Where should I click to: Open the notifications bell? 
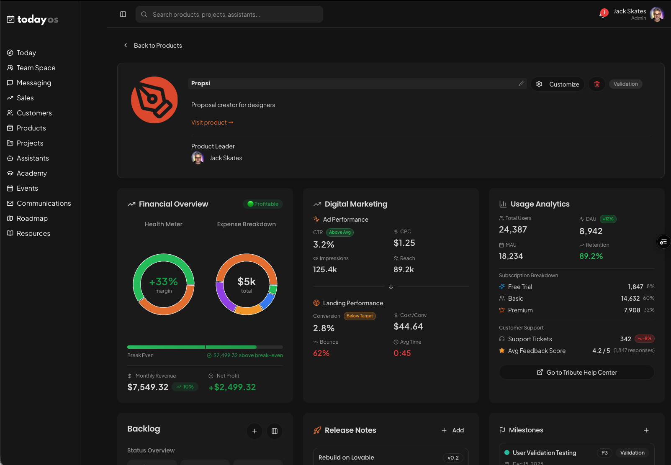[x=603, y=14]
